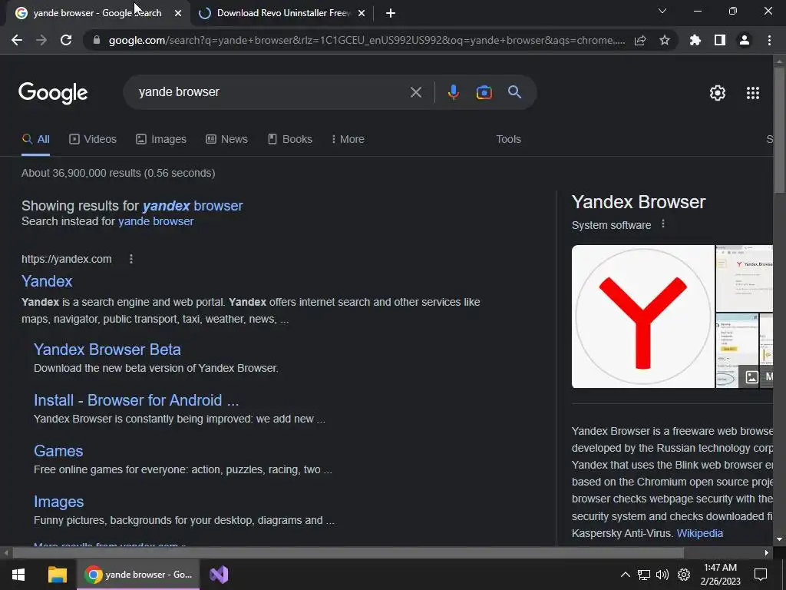
Task: Click the horizontal scrollbar right arrow
Action: click(x=767, y=553)
